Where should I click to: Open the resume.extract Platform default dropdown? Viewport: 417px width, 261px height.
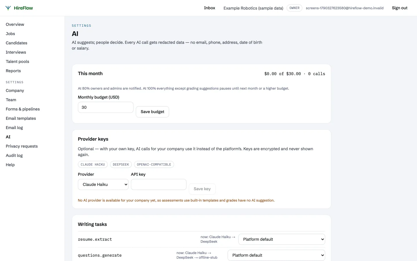[x=282, y=239]
